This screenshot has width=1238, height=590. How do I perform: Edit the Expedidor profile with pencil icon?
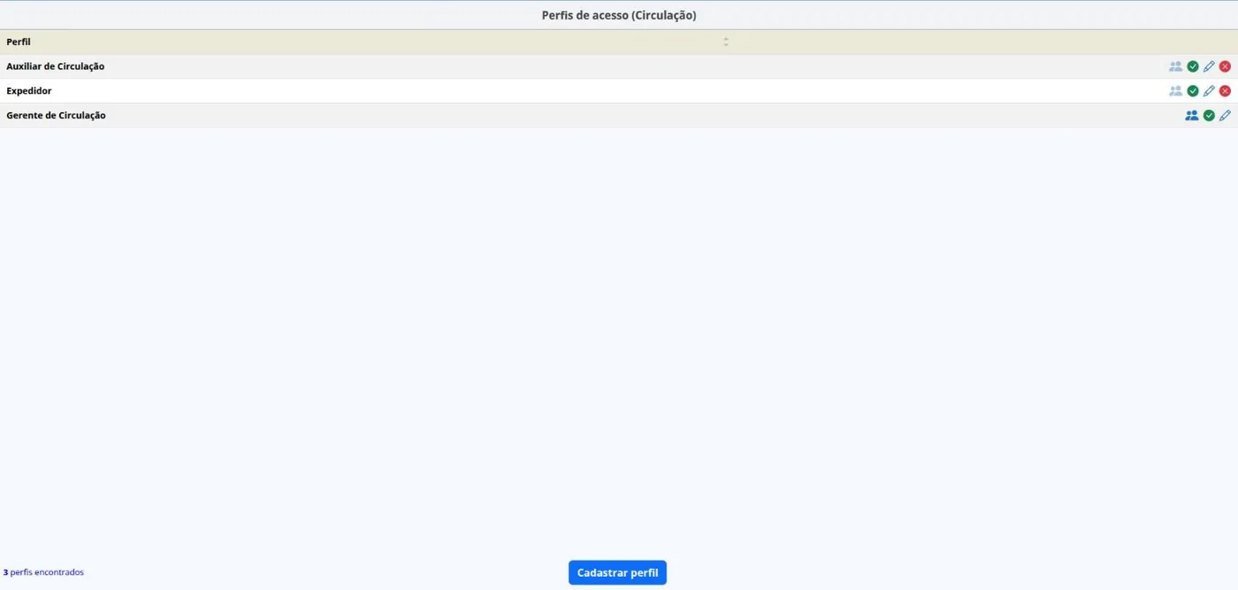pos(1209,91)
